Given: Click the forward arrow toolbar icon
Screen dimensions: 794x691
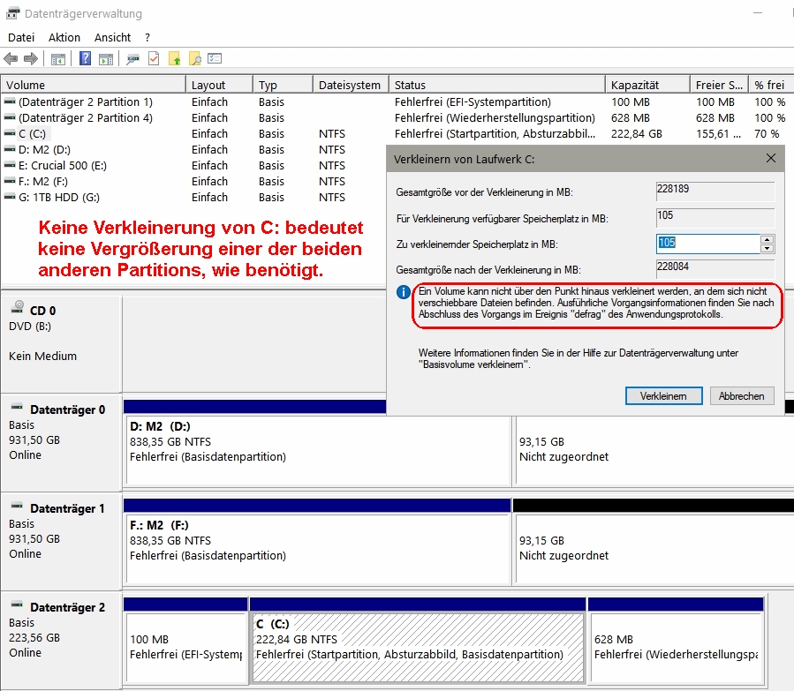Looking at the screenshot, I should click(31, 59).
